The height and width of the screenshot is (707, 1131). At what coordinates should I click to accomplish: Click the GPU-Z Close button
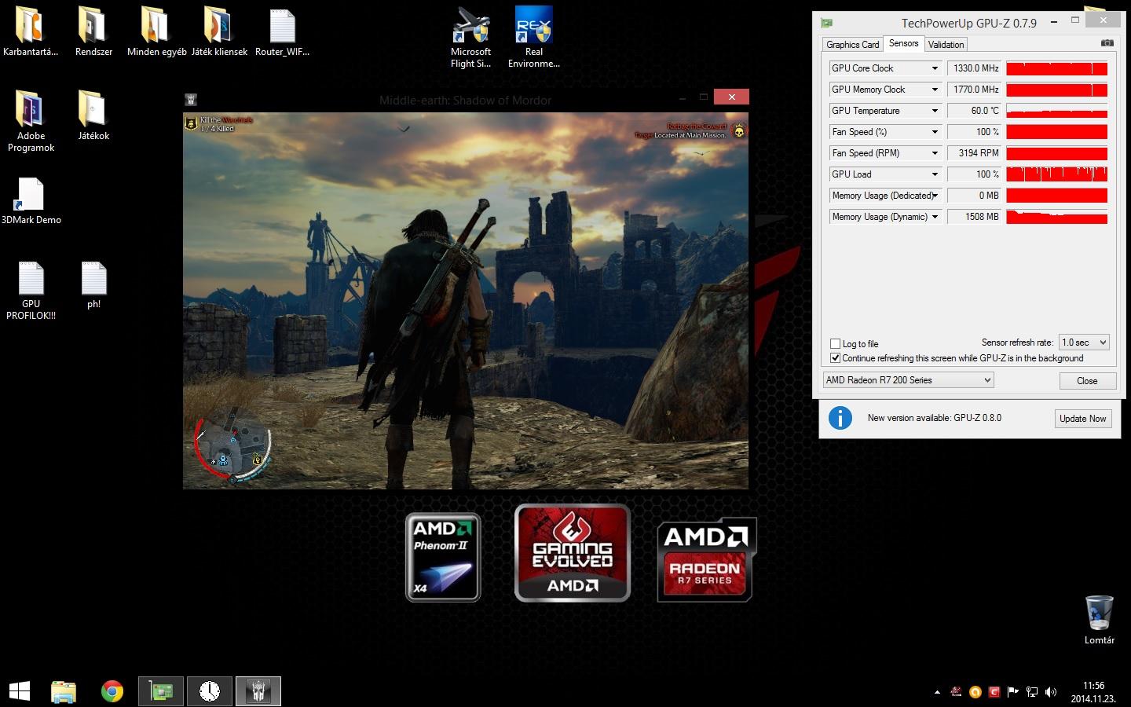point(1087,381)
